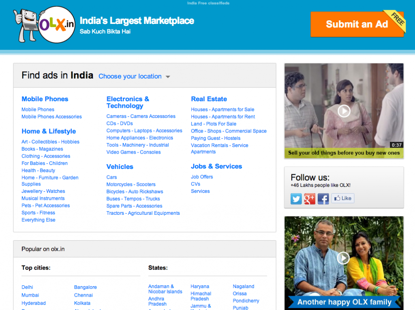Open the Facebook follow icon

point(323,199)
